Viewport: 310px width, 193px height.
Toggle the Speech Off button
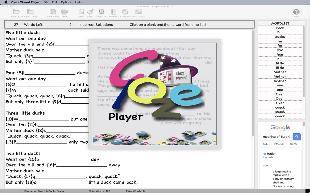[101, 13]
